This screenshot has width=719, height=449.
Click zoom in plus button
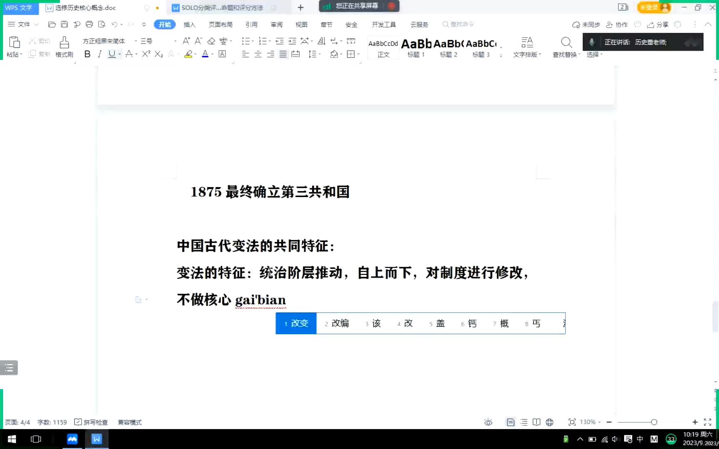click(x=695, y=422)
